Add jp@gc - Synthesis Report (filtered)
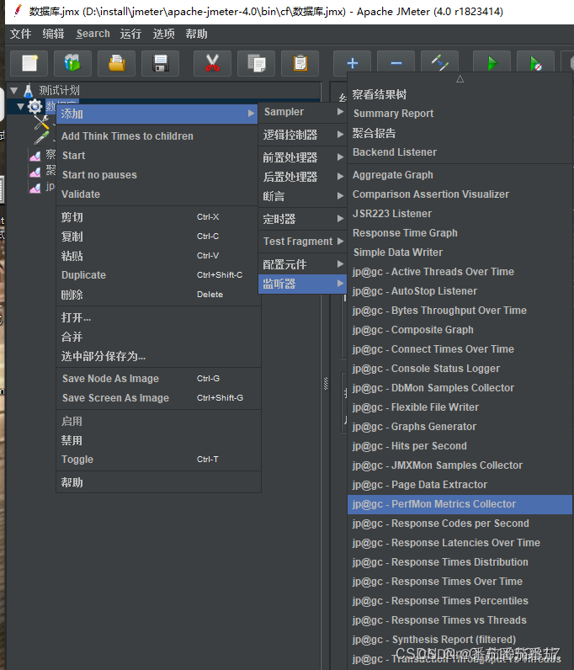This screenshot has height=670, width=574. (460, 640)
